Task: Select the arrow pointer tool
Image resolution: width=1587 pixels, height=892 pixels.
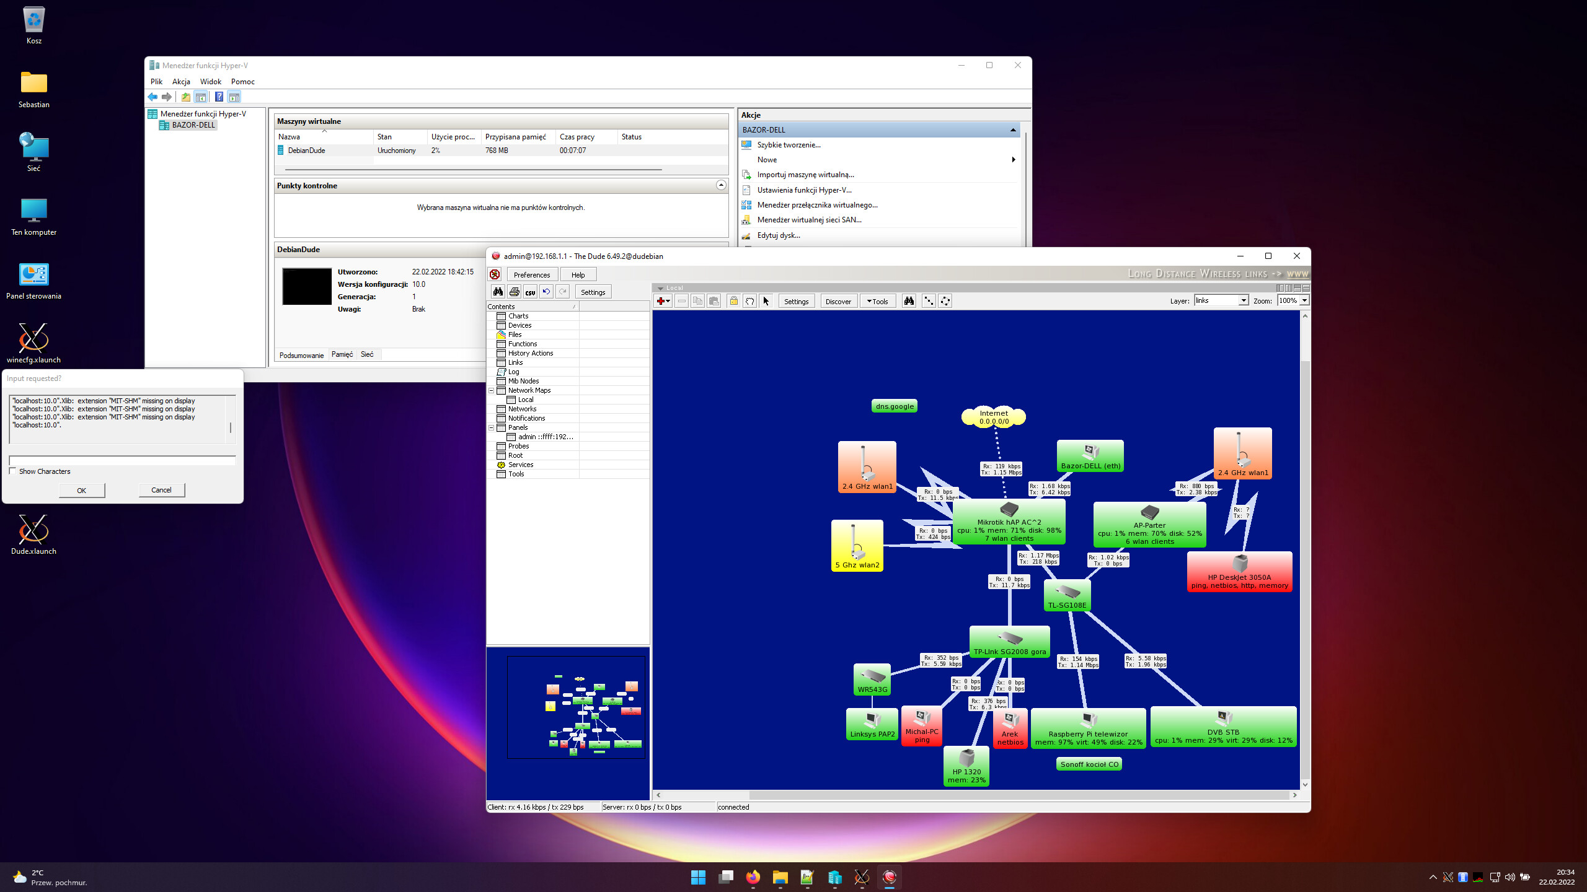Action: click(x=766, y=301)
